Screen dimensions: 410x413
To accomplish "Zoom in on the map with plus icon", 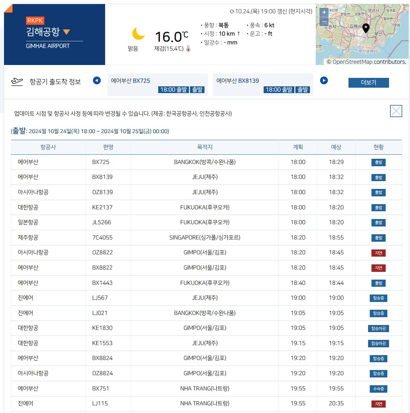I will (323, 13).
